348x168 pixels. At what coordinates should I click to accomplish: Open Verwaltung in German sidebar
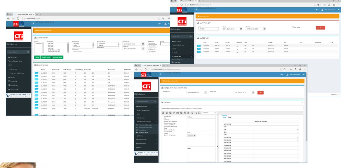coord(19,81)
